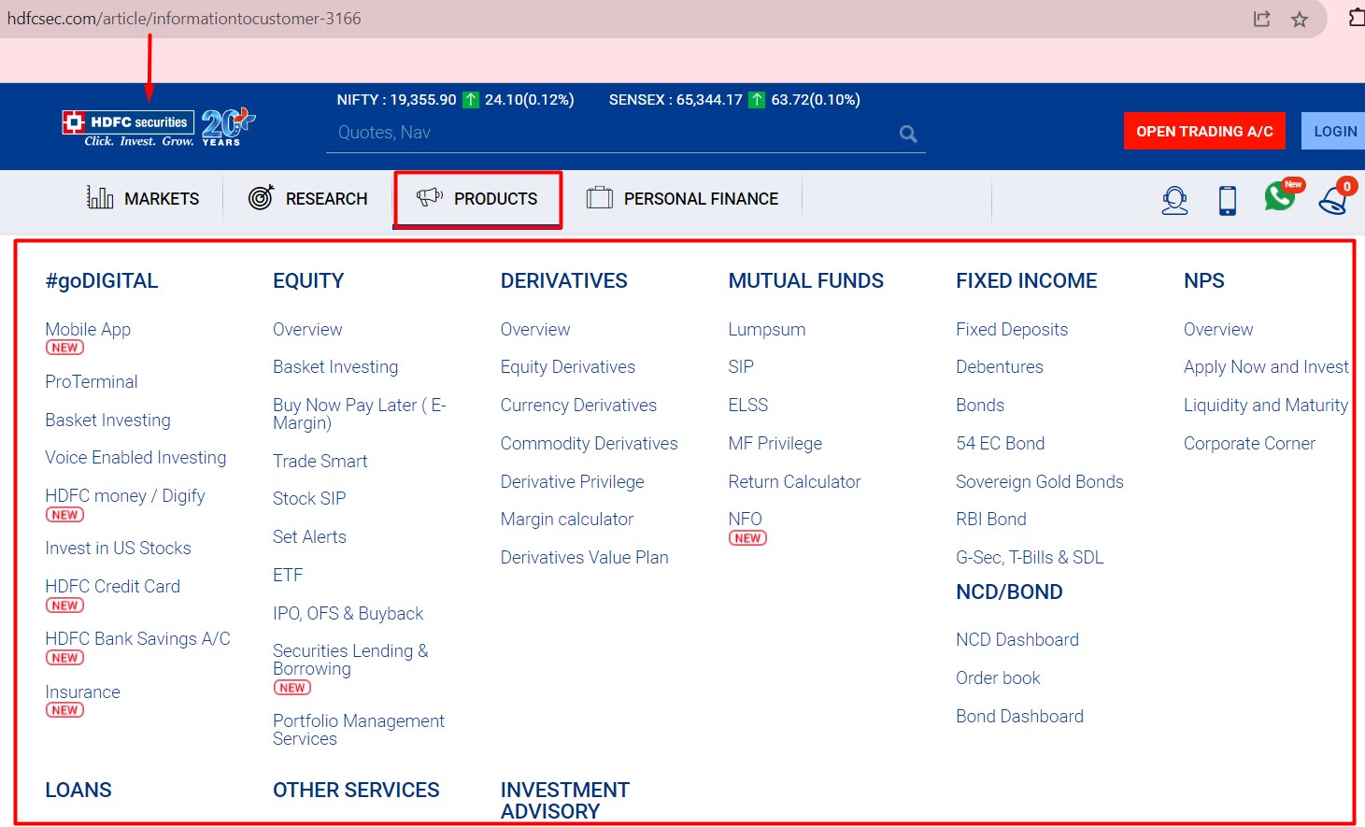The image size is (1365, 827).
Task: Open the Derivative Privilege link
Action: click(x=572, y=482)
